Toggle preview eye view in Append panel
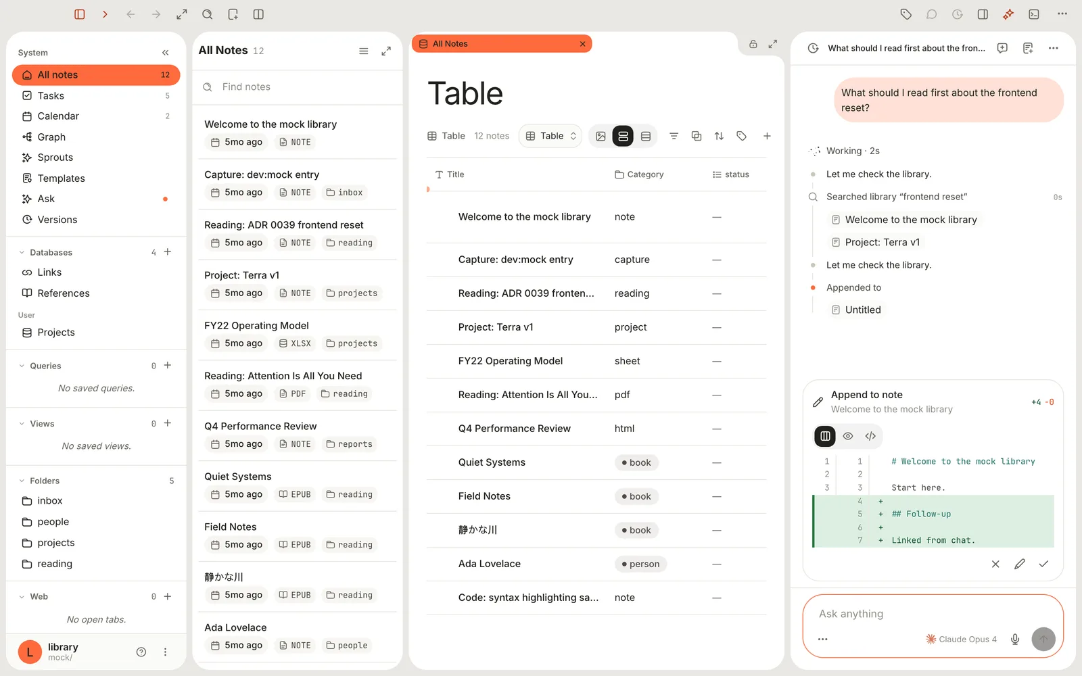The width and height of the screenshot is (1082, 676). pos(848,436)
